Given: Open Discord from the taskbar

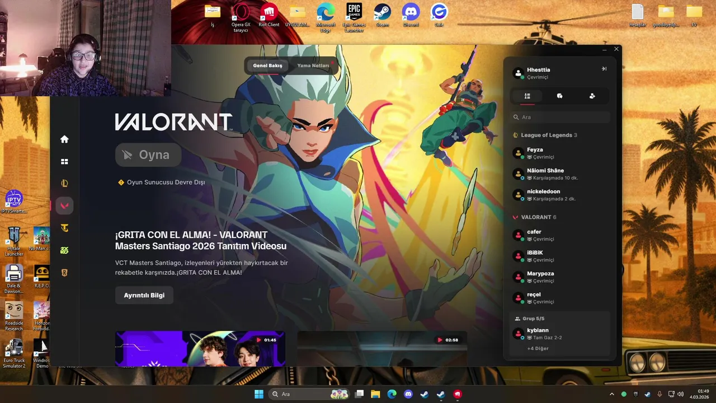Looking at the screenshot, I should 408,394.
